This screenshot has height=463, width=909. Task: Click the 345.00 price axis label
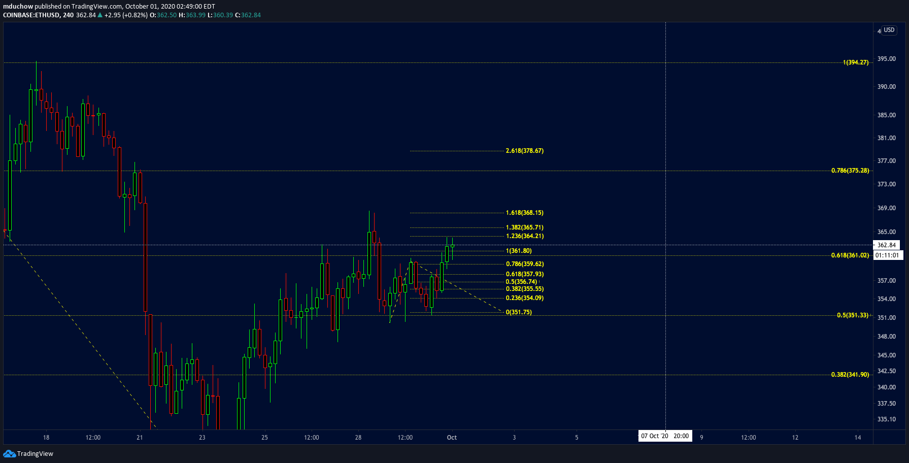pos(887,355)
